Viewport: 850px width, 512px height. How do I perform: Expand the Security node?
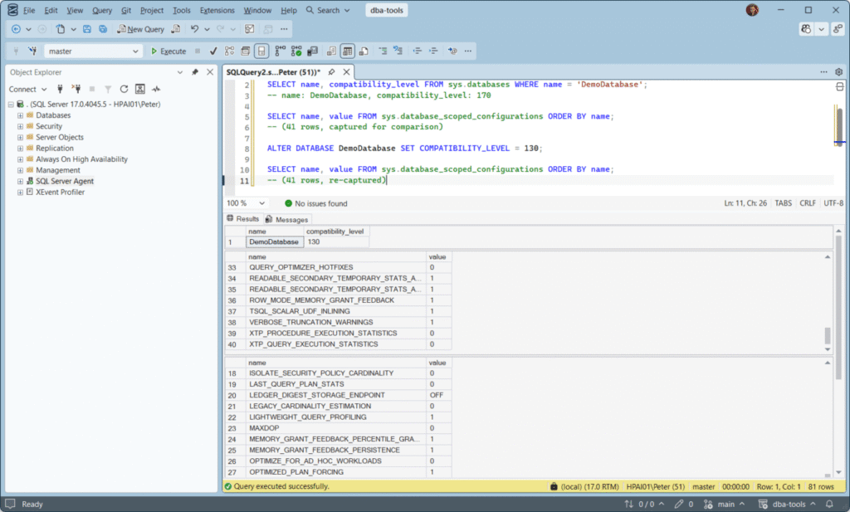coord(20,126)
